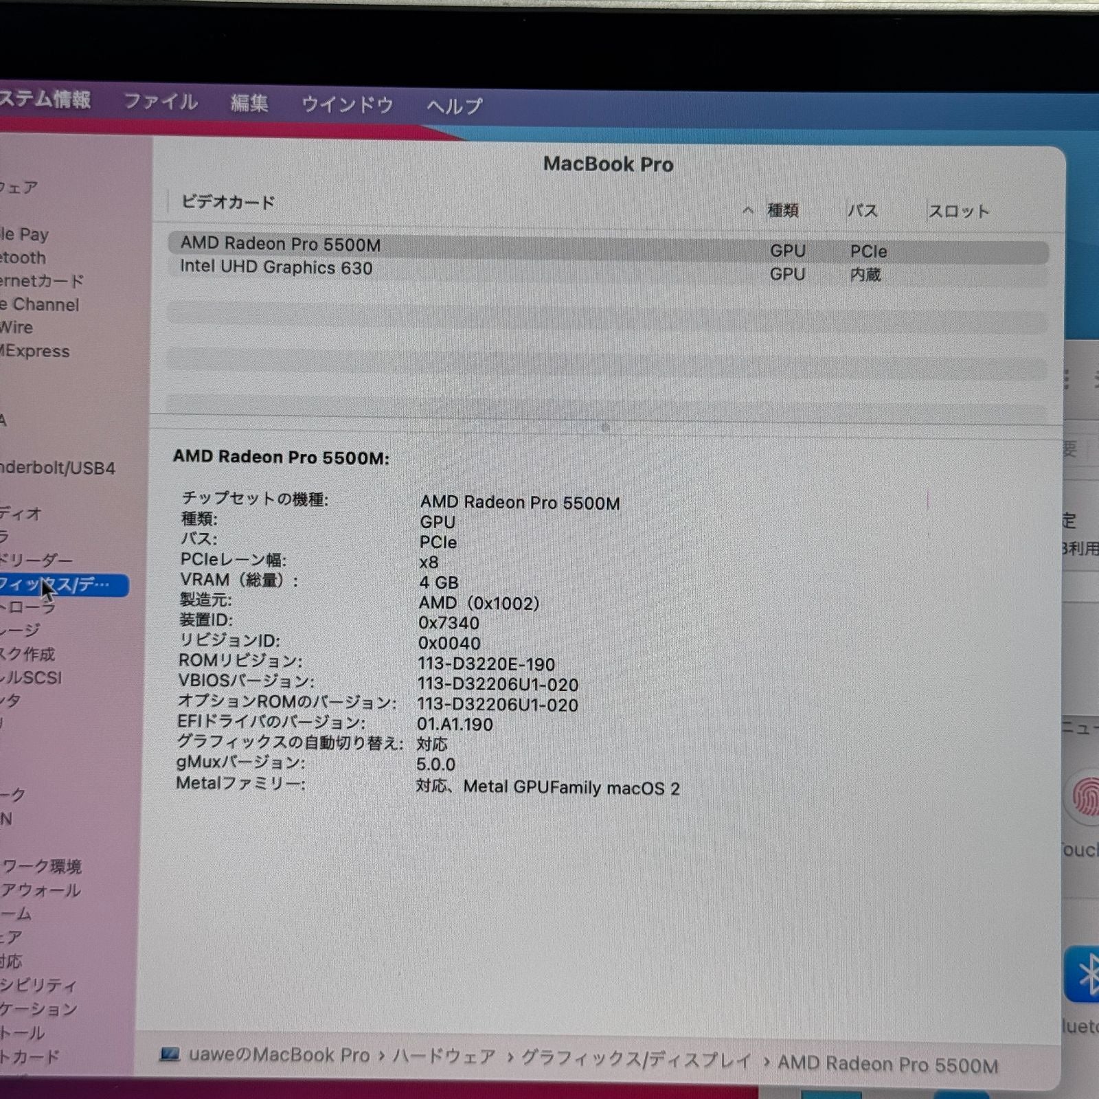
Task: Click uaweのMacBook Pro in the path bar
Action: pyautogui.click(x=279, y=1055)
